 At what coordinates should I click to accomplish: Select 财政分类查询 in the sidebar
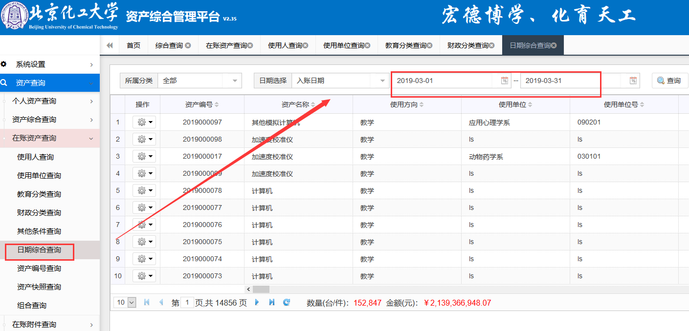(39, 213)
